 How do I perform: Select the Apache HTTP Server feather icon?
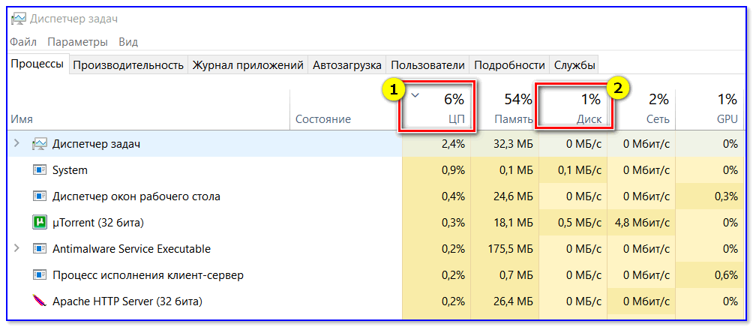coord(40,301)
